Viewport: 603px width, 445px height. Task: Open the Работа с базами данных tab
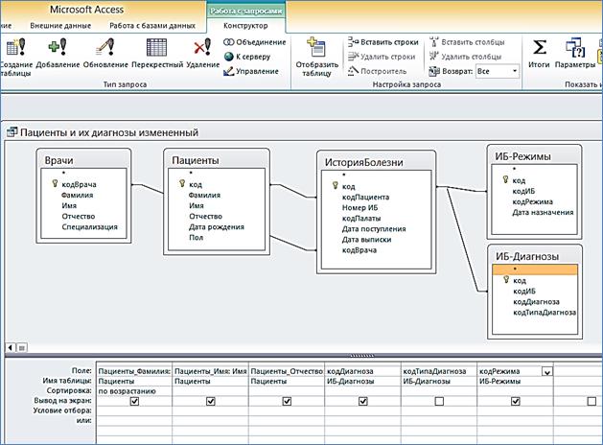152,26
